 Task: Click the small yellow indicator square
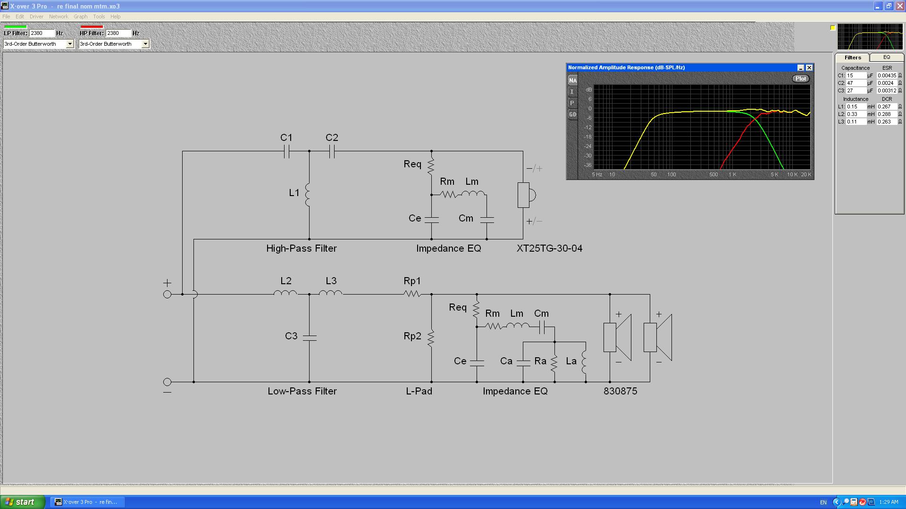point(833,28)
